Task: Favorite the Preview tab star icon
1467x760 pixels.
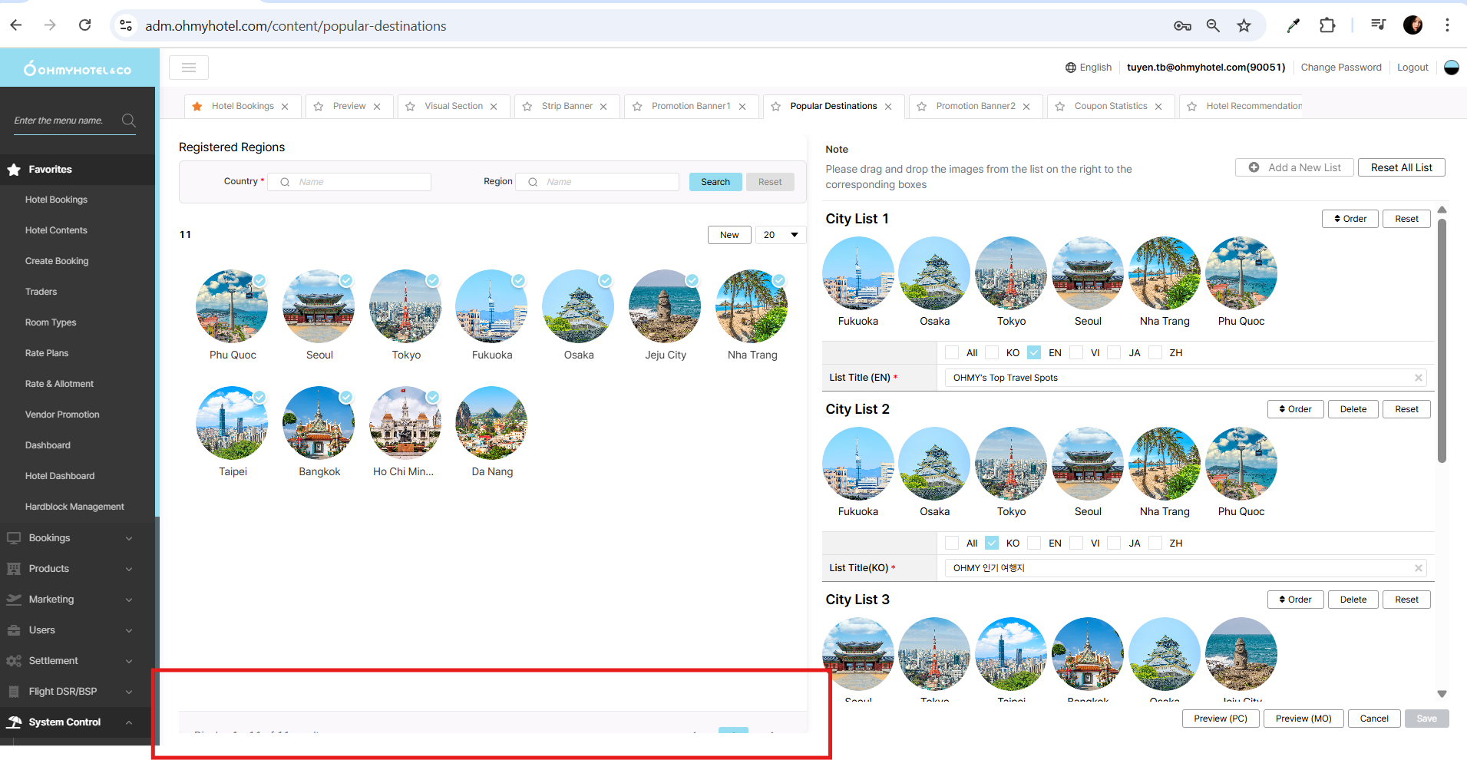Action: 319,107
